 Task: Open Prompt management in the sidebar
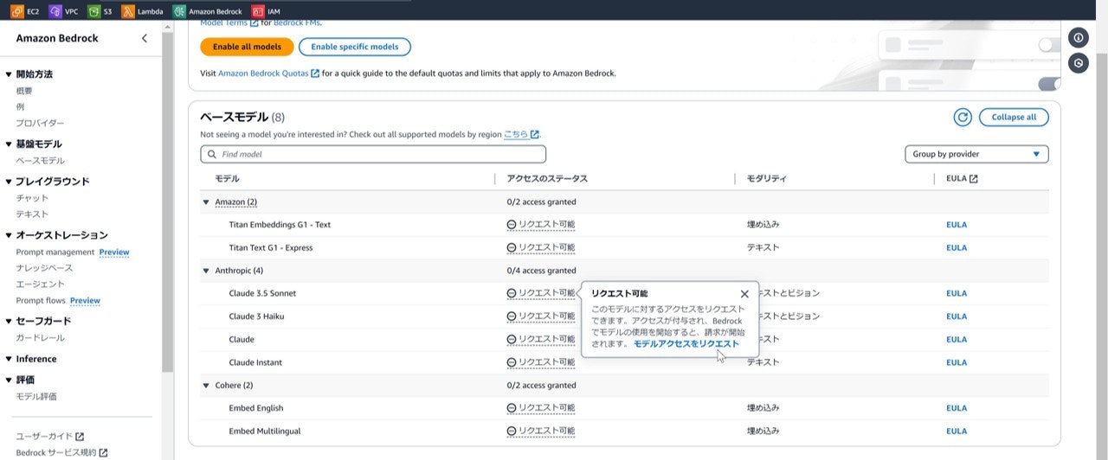[55, 252]
